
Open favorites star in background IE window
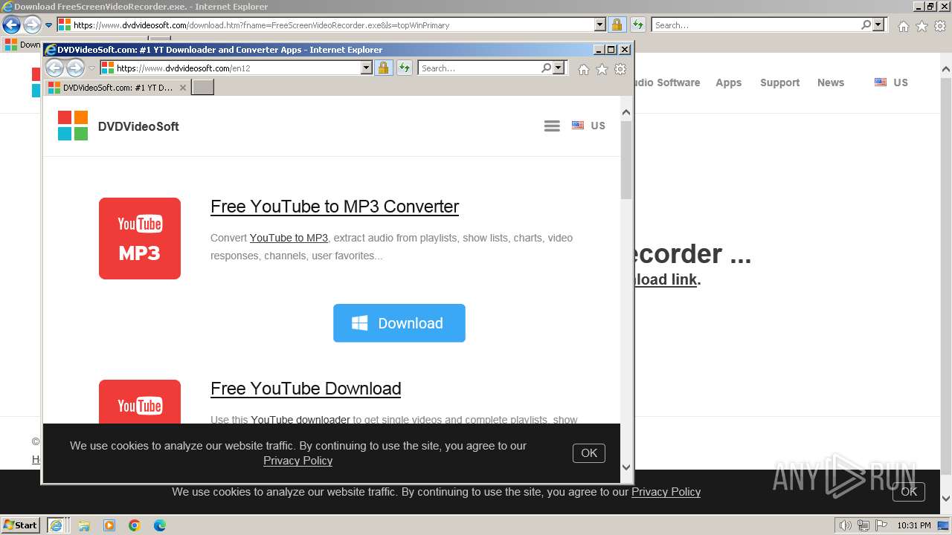pyautogui.click(x=922, y=26)
